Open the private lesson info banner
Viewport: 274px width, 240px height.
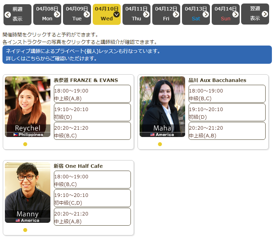(137, 55)
